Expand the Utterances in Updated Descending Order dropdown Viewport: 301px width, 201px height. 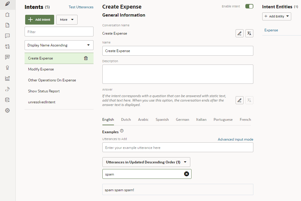click(x=146, y=162)
